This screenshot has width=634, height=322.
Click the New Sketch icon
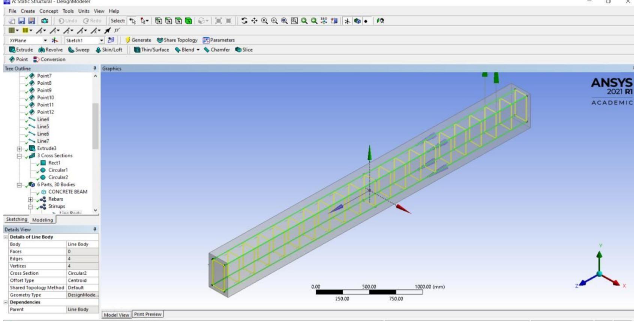click(x=111, y=40)
